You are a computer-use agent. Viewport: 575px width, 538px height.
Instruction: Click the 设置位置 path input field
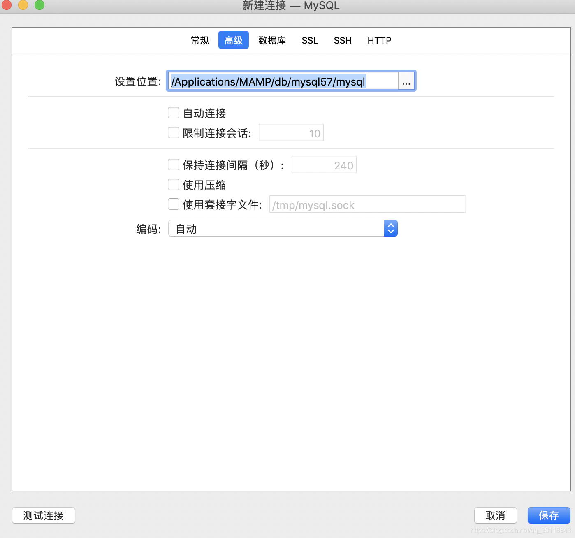283,81
